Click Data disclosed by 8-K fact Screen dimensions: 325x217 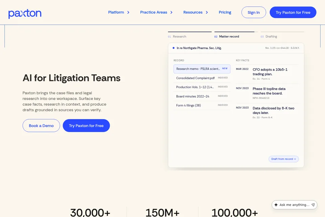[x=267, y=113]
